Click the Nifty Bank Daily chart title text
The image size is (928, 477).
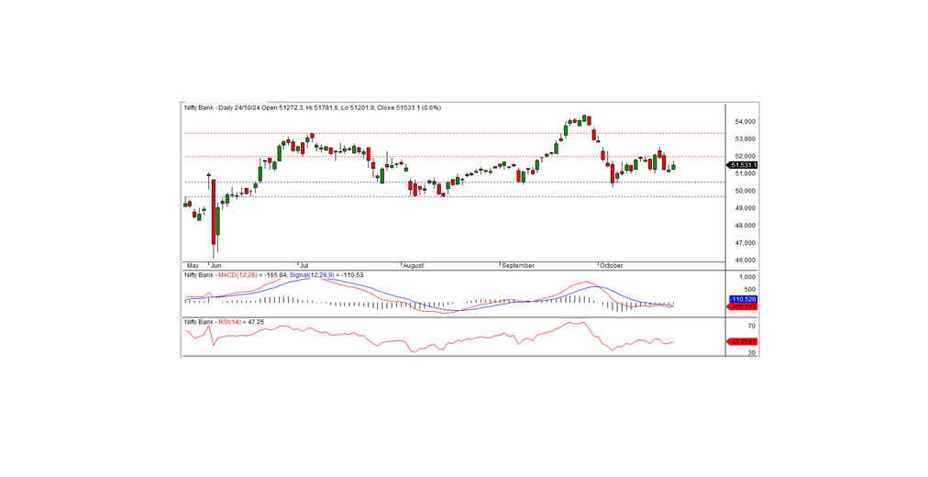(313, 107)
